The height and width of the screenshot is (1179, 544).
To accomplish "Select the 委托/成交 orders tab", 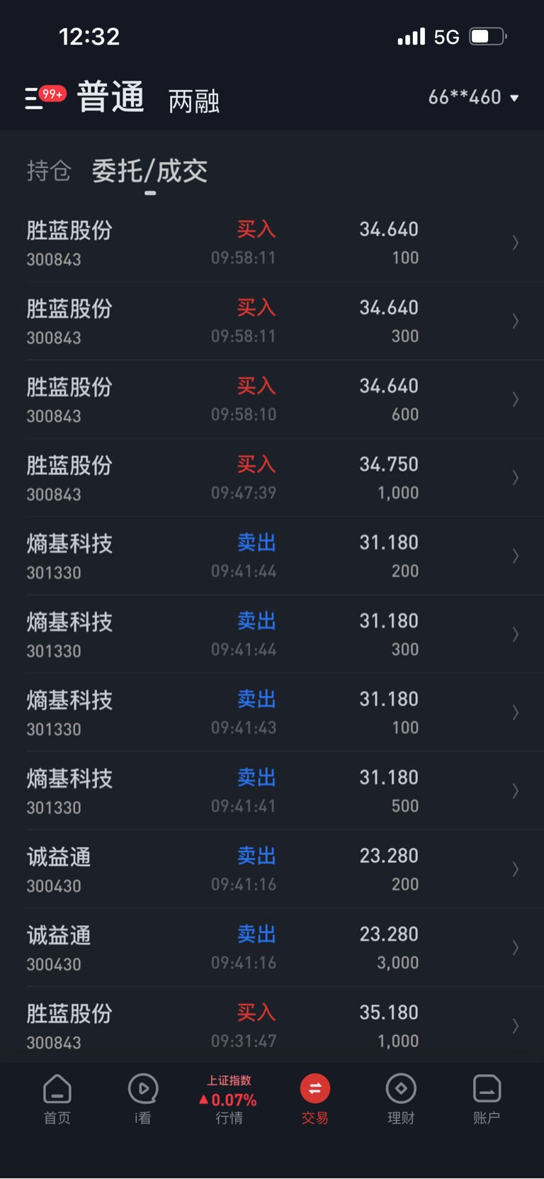I will pyautogui.click(x=149, y=171).
